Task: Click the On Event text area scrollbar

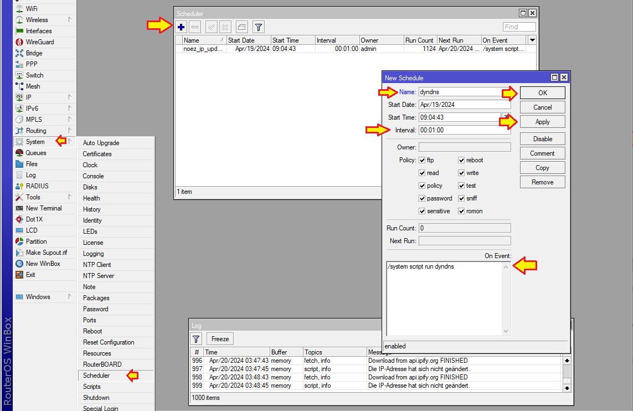Action: pos(506,298)
